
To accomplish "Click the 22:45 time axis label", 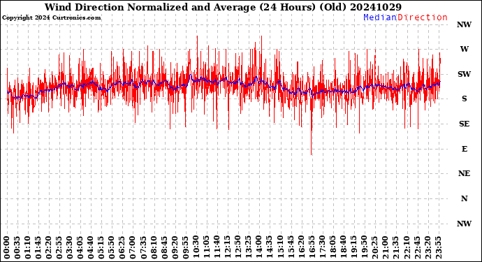I will [x=417, y=247].
